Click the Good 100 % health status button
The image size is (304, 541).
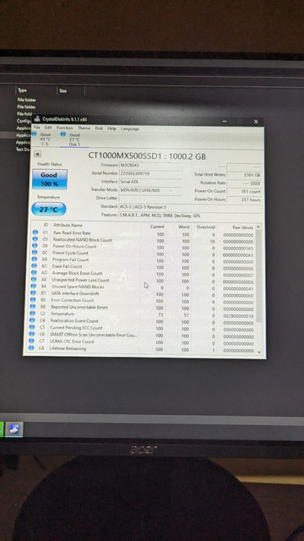click(50, 179)
